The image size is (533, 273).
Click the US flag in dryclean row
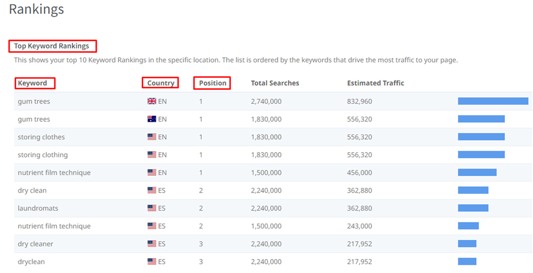coord(152,261)
